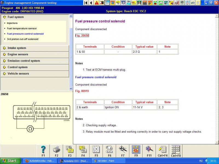
Task: Open the tyre wheel toolbar icon
Action: click(123, 3)
